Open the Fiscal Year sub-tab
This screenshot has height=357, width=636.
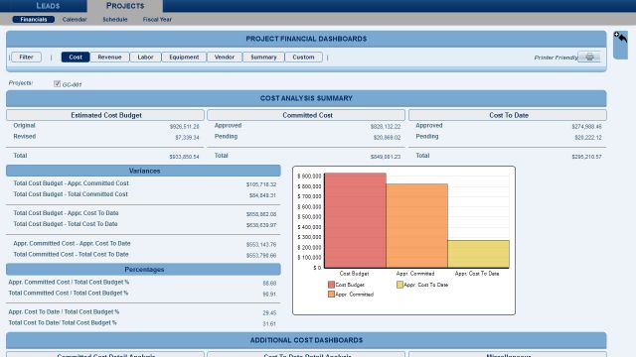[157, 19]
